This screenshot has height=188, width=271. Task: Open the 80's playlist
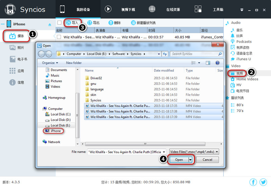237,105
